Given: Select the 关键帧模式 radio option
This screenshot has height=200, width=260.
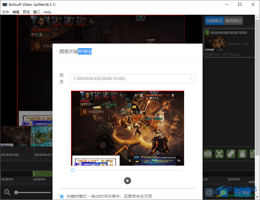Looking at the screenshot, I should [x=62, y=197].
